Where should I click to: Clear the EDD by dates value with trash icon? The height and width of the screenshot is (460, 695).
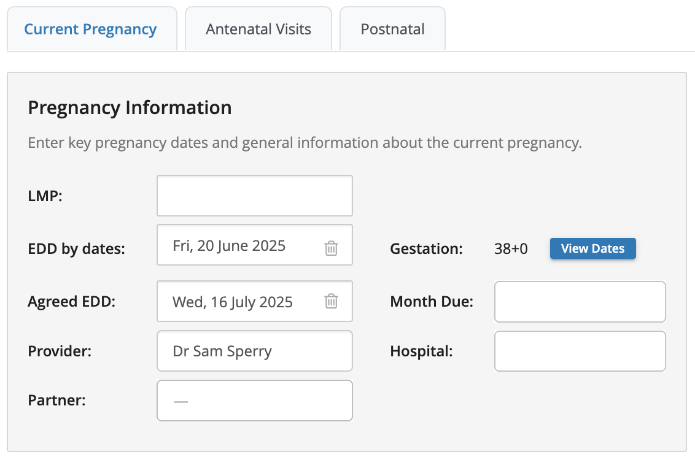331,248
